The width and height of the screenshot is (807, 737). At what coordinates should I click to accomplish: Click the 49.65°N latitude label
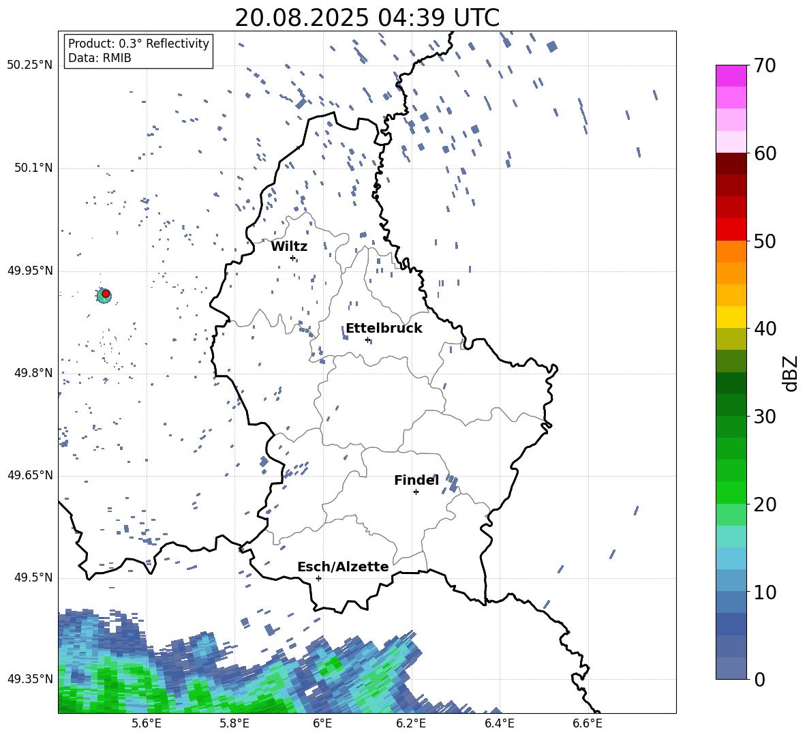pyautogui.click(x=30, y=475)
